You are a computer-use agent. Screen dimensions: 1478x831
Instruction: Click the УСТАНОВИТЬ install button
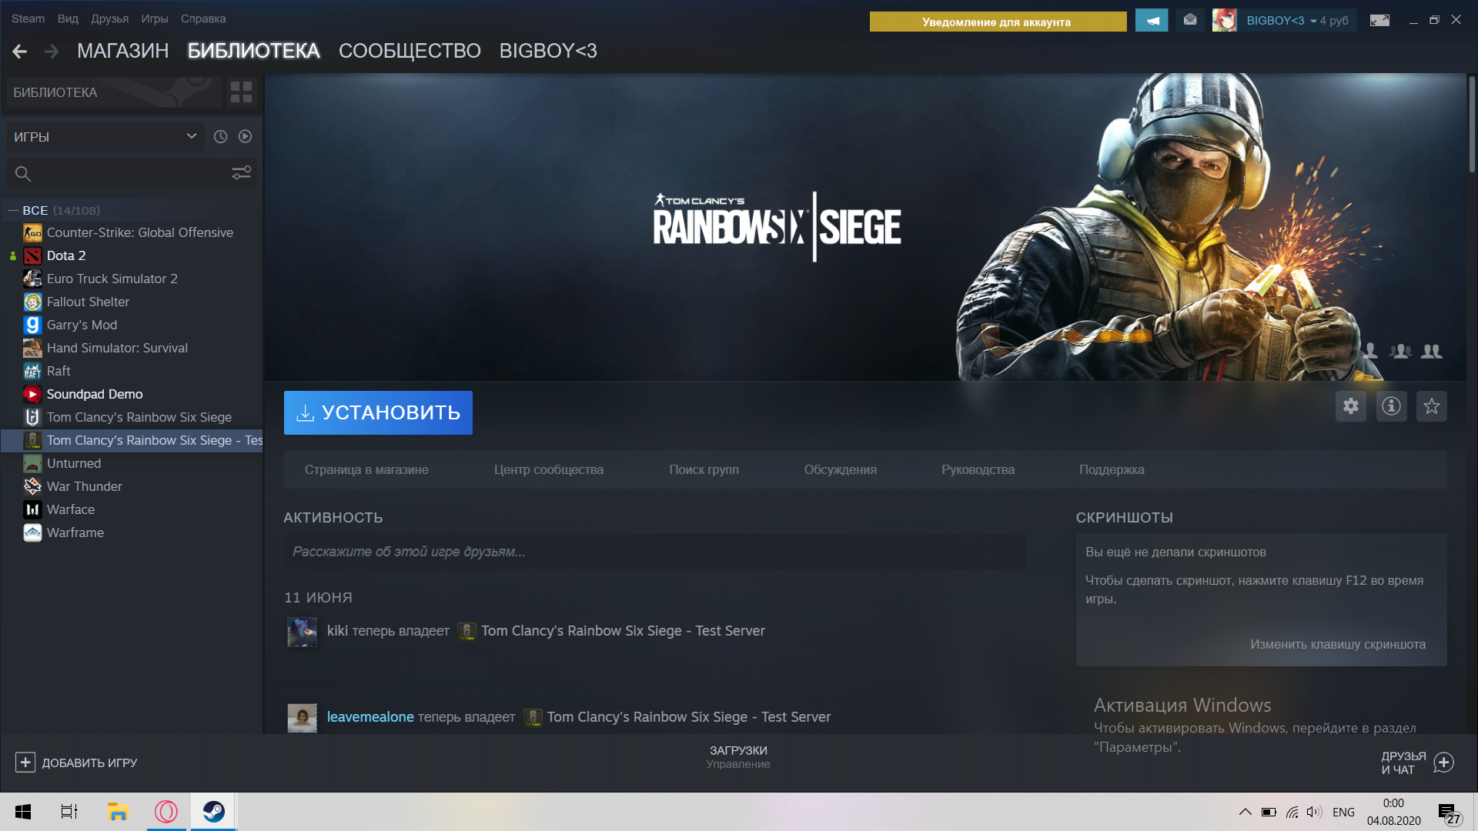[x=378, y=412]
